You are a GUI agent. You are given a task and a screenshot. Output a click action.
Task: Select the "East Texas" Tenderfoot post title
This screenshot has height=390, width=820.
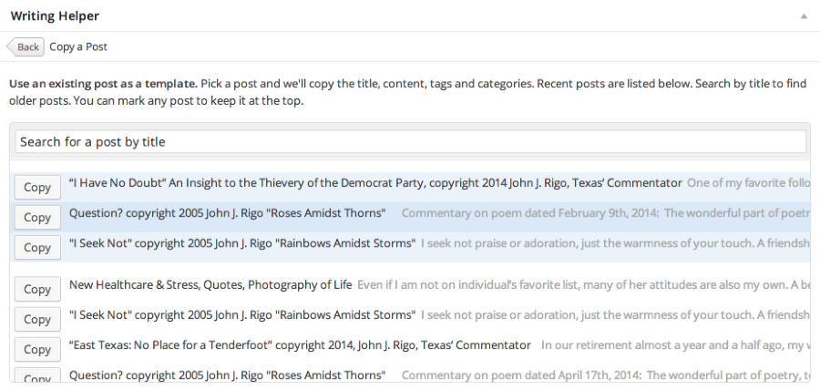point(300,345)
